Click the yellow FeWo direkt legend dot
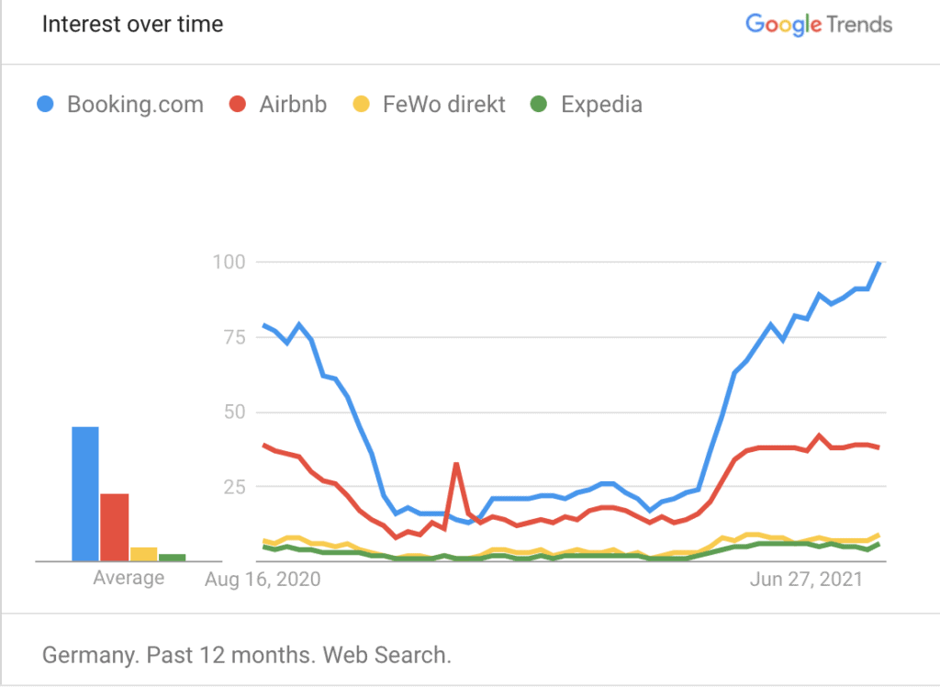940x688 pixels. pos(361,104)
